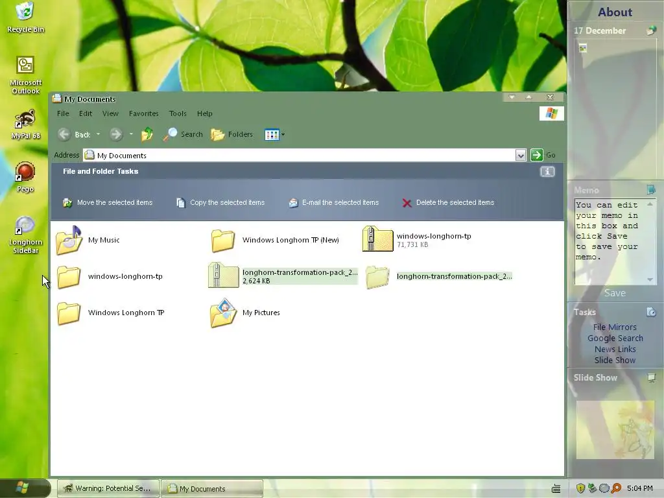The width and height of the screenshot is (664, 498).
Task: Select the My Pictures folder
Action: click(244, 313)
